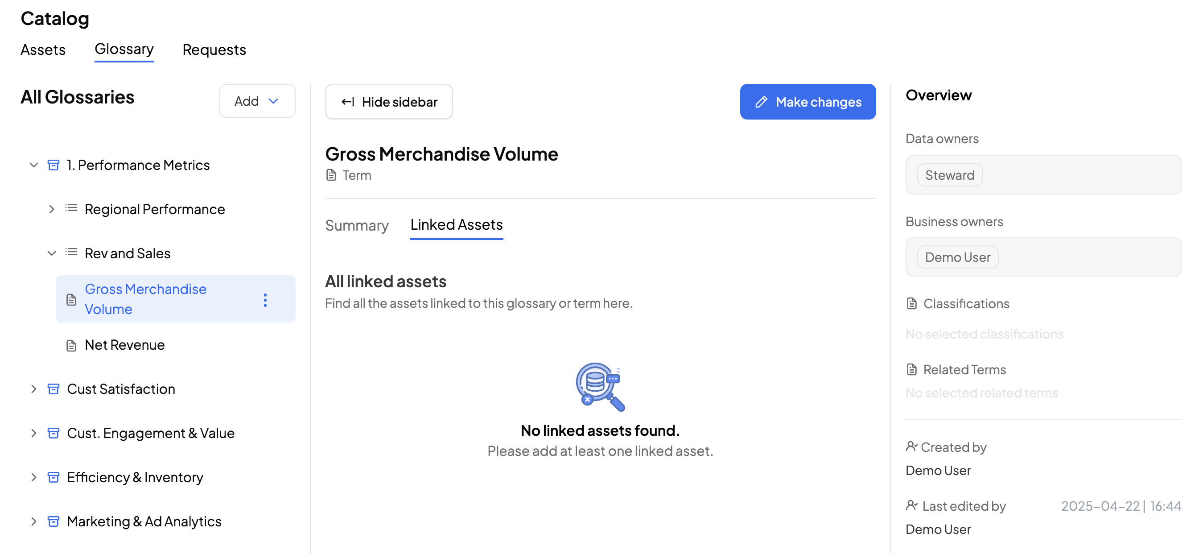Click the Marketing & Ad Analytics glossary icon
The width and height of the screenshot is (1203, 554).
(54, 521)
